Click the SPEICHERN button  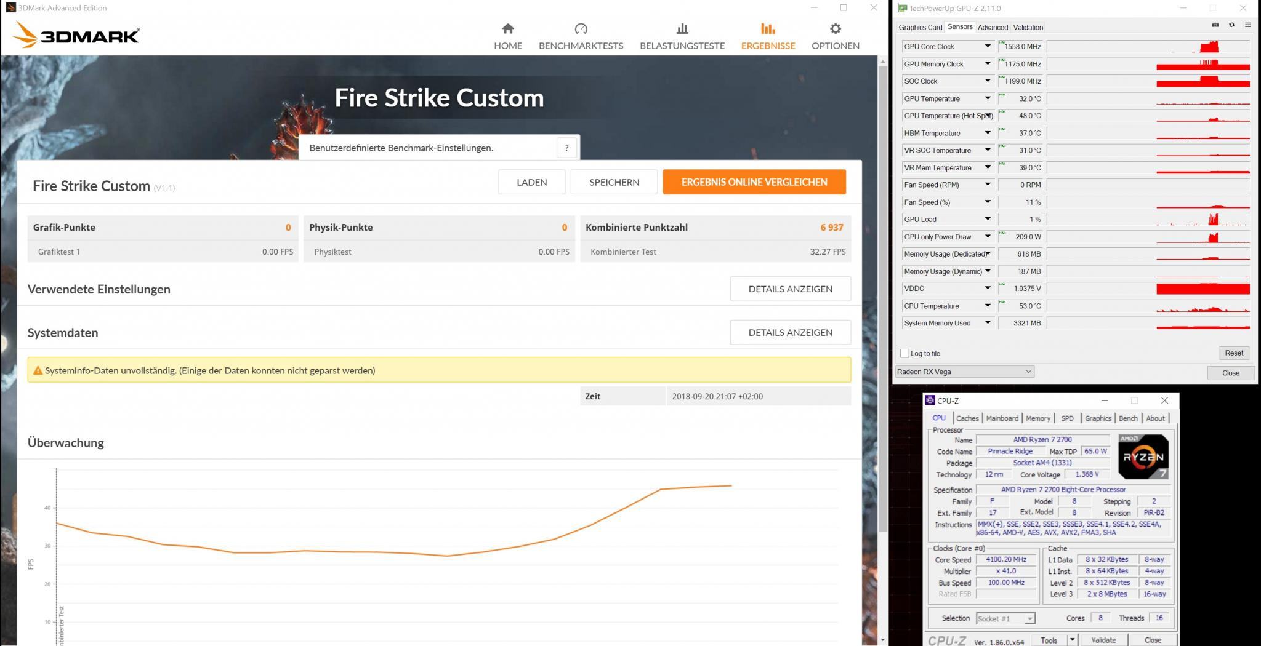[614, 182]
